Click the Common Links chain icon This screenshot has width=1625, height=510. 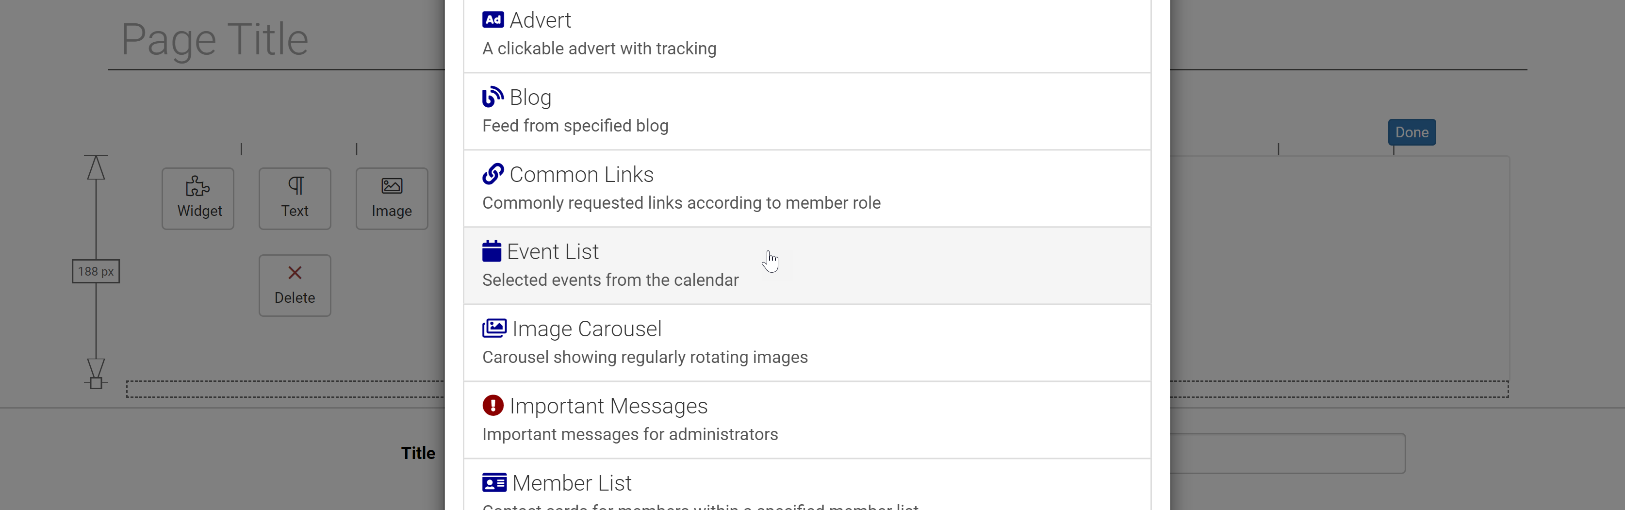(x=492, y=174)
